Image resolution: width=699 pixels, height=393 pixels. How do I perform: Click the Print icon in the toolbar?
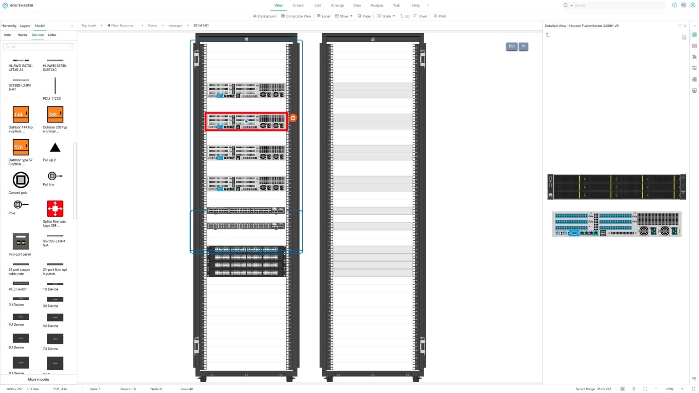439,16
